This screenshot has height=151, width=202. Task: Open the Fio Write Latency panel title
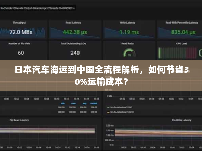click(182, 120)
